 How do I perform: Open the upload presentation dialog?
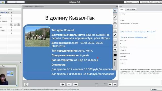(x=26, y=84)
